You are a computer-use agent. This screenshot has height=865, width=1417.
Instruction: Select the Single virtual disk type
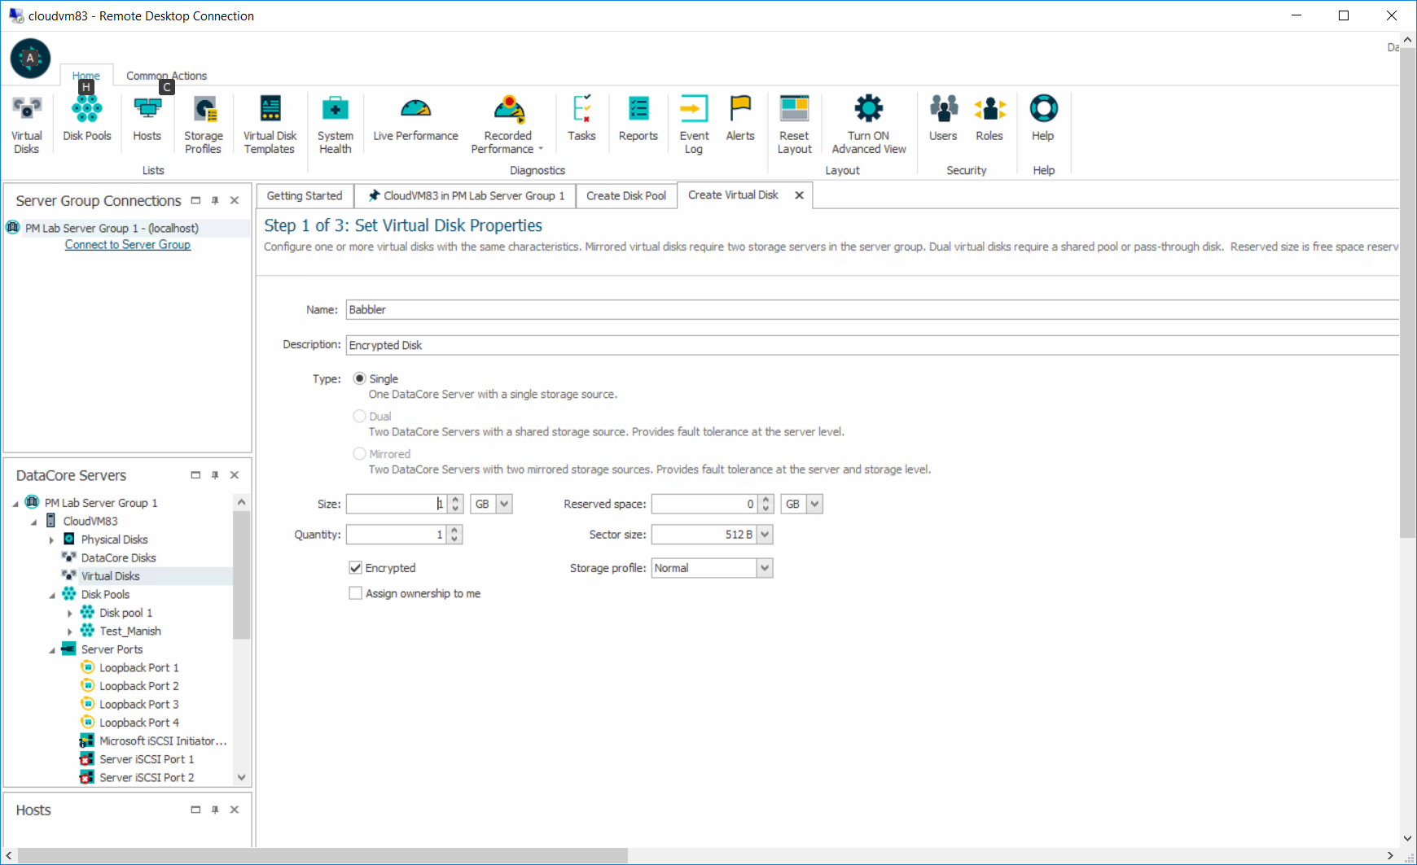pyautogui.click(x=359, y=378)
